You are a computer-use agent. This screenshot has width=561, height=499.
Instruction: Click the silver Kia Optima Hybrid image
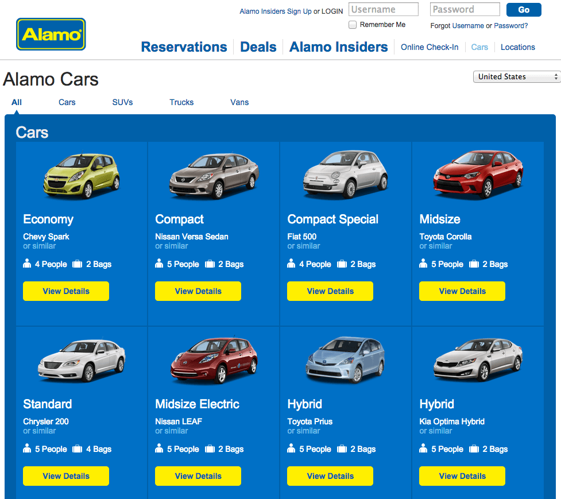[x=478, y=359]
